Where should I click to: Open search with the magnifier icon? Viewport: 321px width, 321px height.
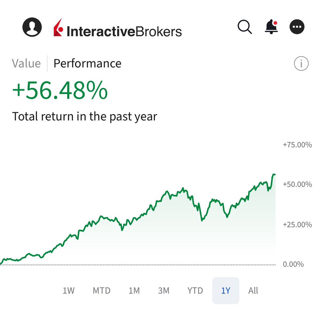244,27
